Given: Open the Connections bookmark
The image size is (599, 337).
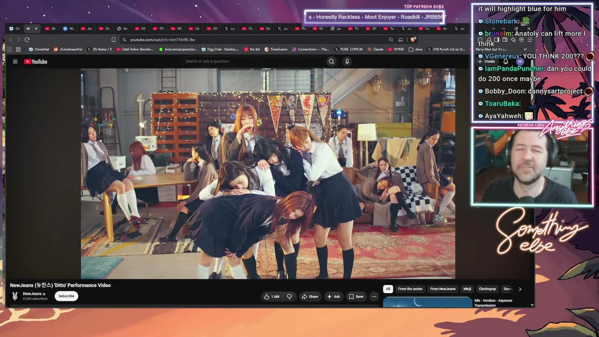Looking at the screenshot, I should [310, 49].
